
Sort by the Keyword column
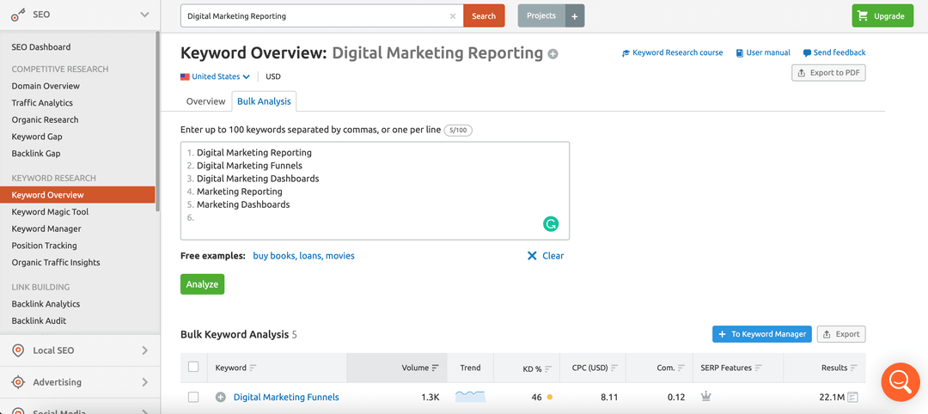click(x=235, y=368)
